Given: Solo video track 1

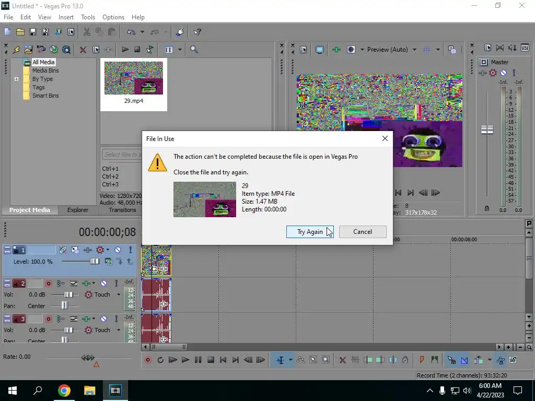Looking at the screenshot, I should click(130, 250).
